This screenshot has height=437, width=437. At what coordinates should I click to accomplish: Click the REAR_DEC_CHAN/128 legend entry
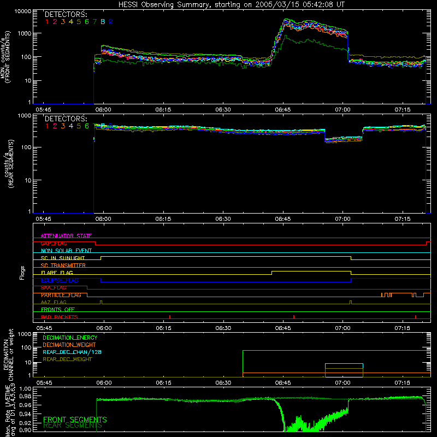tap(72, 352)
